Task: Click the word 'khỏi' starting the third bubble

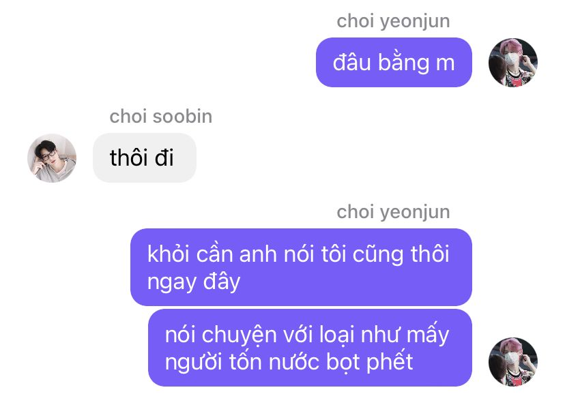Action: (169, 254)
